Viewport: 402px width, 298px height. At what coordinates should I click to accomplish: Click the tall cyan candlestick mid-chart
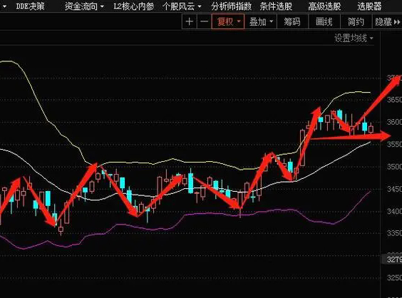coord(191,183)
